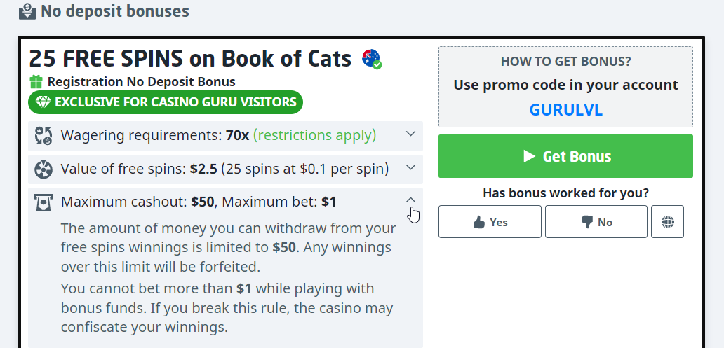Vote No that bonus worked
The width and height of the screenshot is (724, 348).
click(x=596, y=222)
